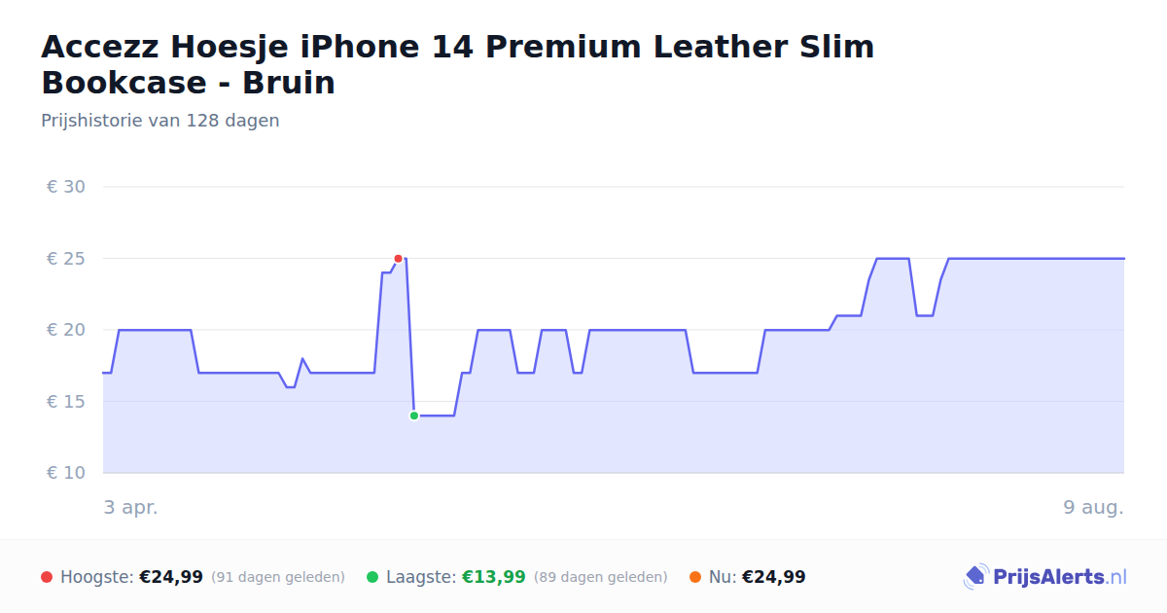Click the Prijshistorie van 128 dagen subtitle
Viewport: 1167px width, 613px height.
click(x=160, y=121)
